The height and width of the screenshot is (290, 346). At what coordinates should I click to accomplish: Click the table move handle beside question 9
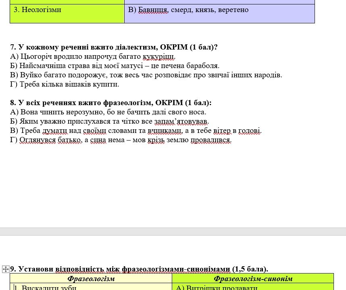click(x=6, y=269)
